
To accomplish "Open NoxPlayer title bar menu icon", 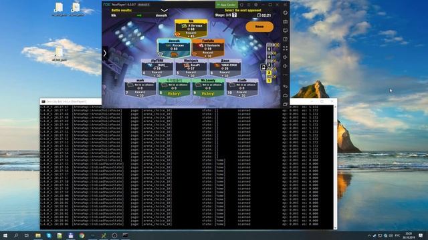I will tap(249, 5).
